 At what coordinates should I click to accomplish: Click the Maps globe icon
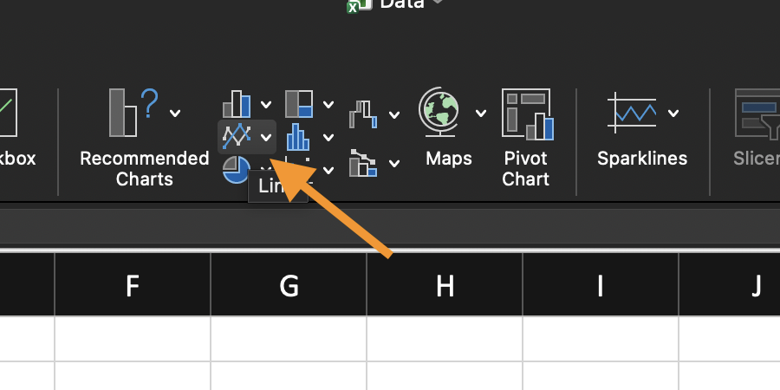pos(439,113)
